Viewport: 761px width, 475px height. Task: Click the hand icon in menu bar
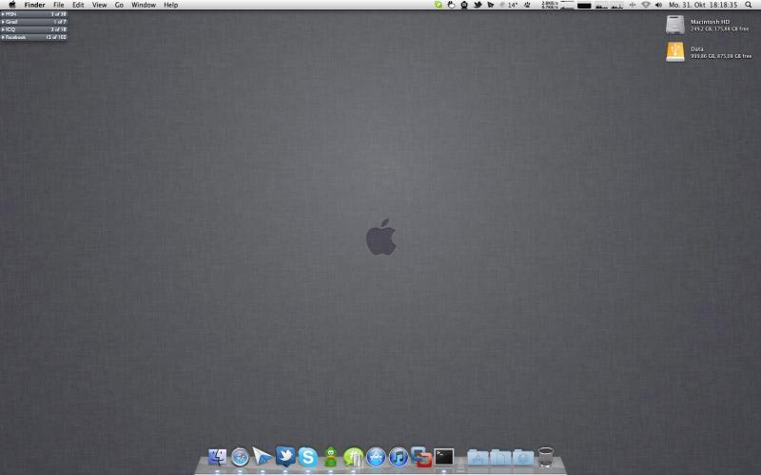pos(451,5)
